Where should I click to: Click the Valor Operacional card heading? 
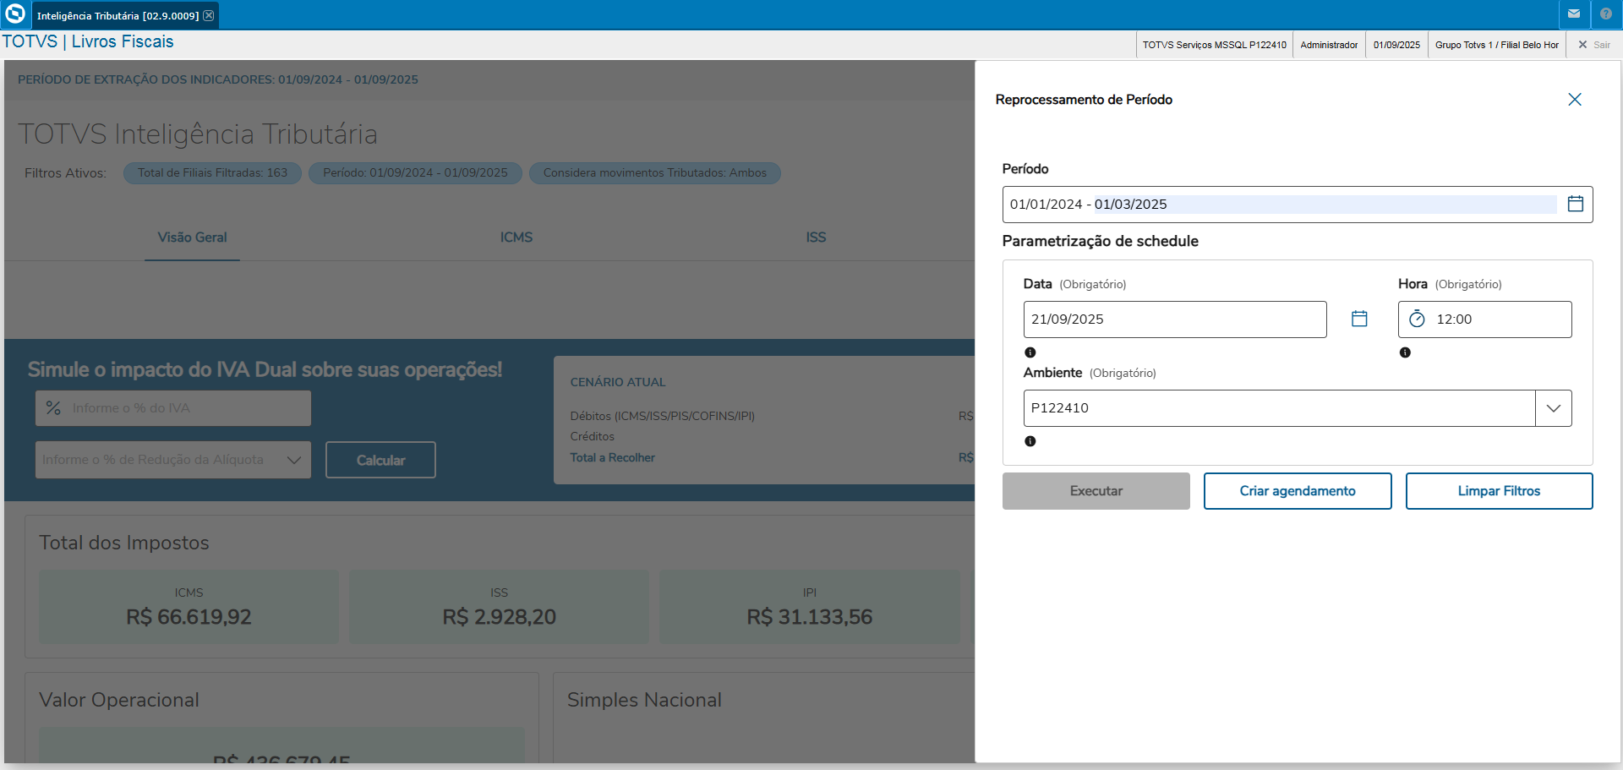click(119, 700)
